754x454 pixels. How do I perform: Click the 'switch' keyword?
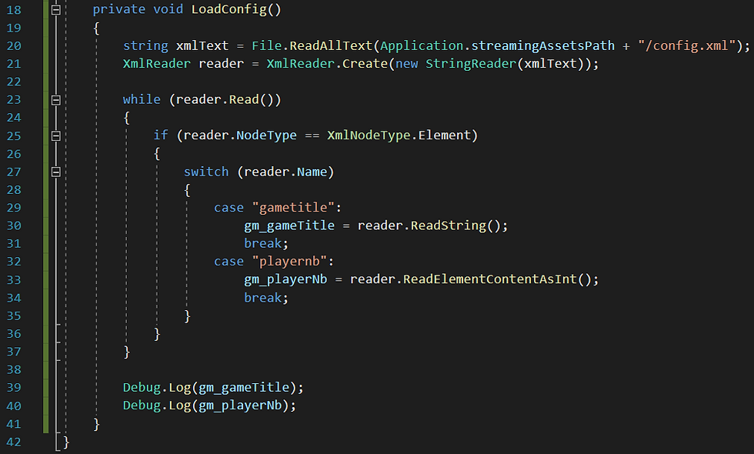[x=206, y=172]
